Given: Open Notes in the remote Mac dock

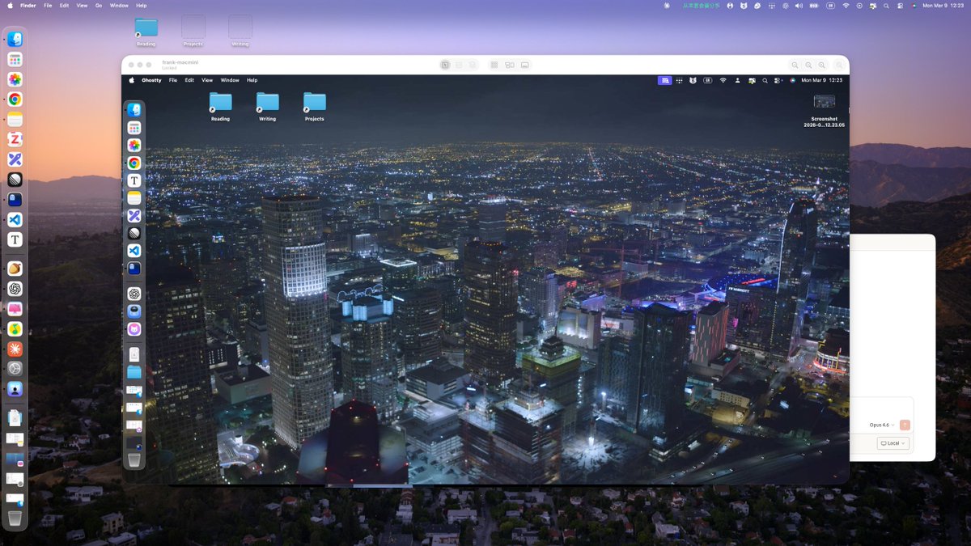Looking at the screenshot, I should [x=134, y=198].
